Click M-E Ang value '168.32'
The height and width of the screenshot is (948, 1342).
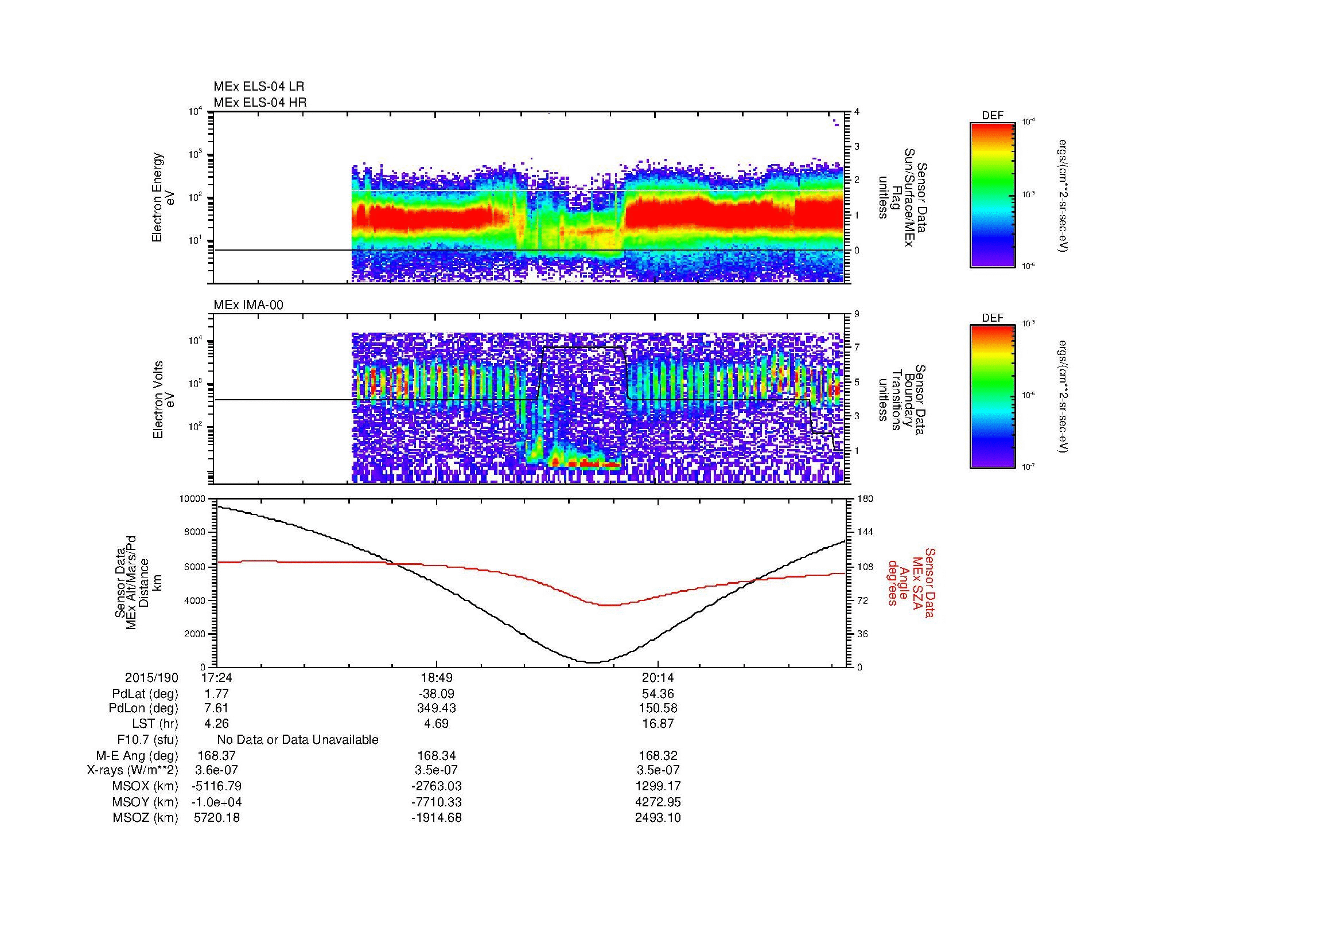pos(658,756)
